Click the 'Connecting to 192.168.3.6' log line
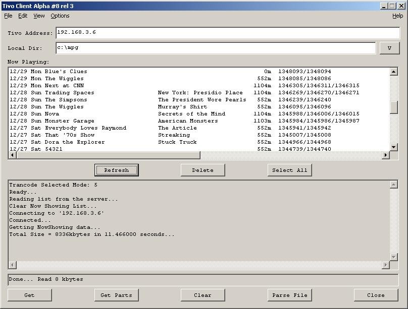This screenshot has height=309, width=408. 57,213
